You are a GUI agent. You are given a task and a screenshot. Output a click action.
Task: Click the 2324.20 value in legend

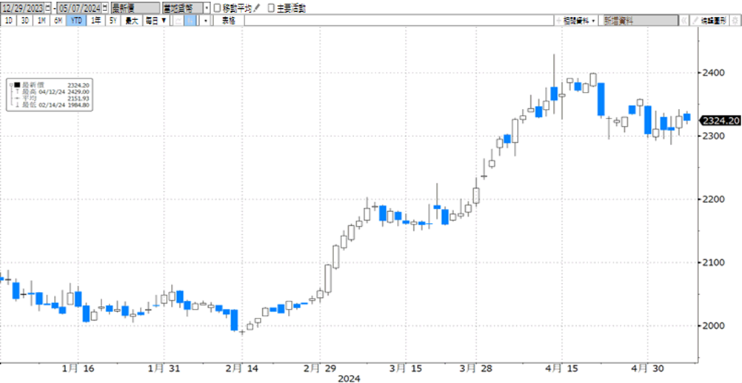78,85
